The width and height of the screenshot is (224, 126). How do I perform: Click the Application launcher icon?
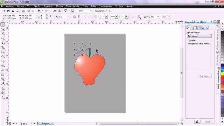[x=65, y=11]
